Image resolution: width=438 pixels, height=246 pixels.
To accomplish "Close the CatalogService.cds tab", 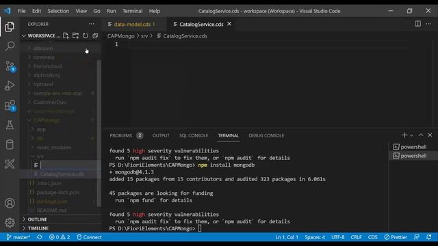I will pyautogui.click(x=229, y=24).
